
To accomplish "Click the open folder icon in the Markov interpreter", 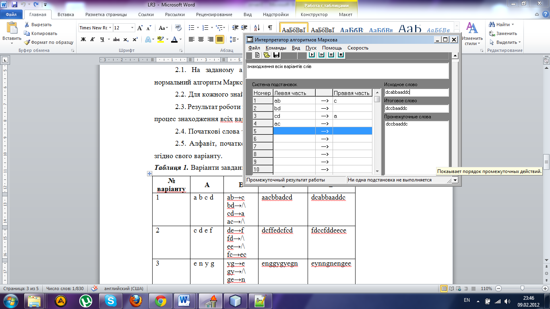I will point(267,55).
